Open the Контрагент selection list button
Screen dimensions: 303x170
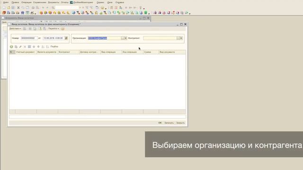[x=178, y=38]
